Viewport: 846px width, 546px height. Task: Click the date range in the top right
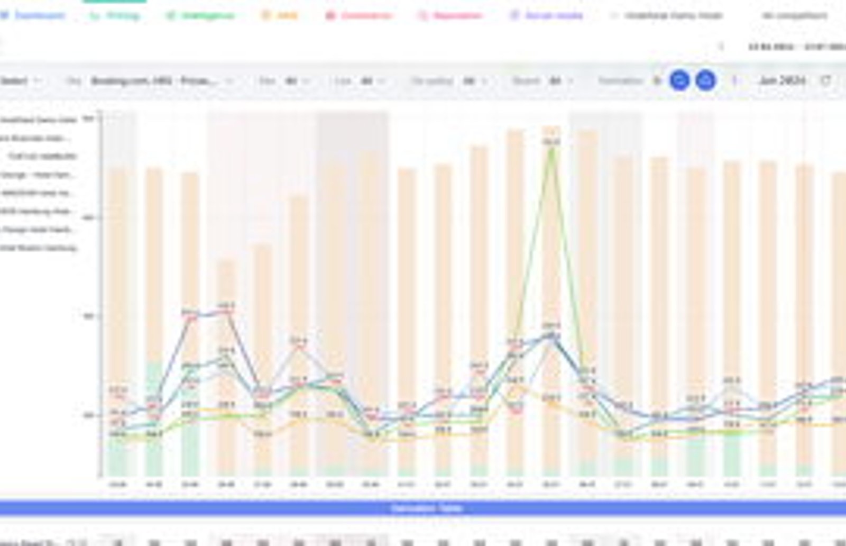[x=797, y=47]
